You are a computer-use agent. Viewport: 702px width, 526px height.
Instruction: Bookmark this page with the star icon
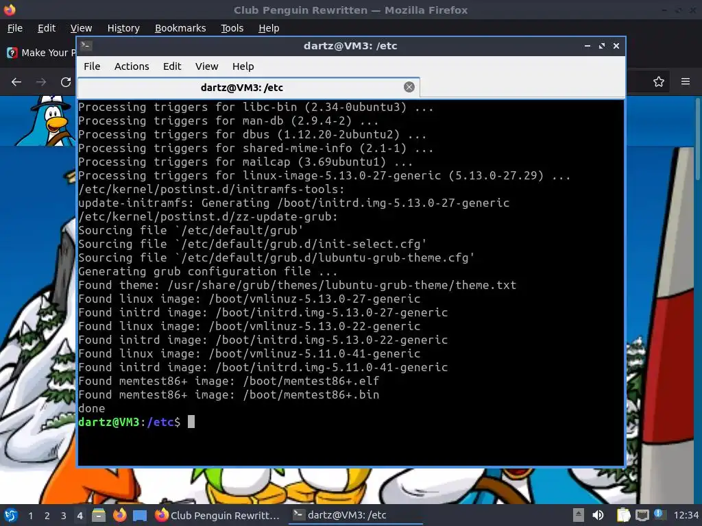(x=658, y=82)
